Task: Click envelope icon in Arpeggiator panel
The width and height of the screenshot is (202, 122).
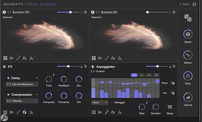Action: click(x=120, y=112)
